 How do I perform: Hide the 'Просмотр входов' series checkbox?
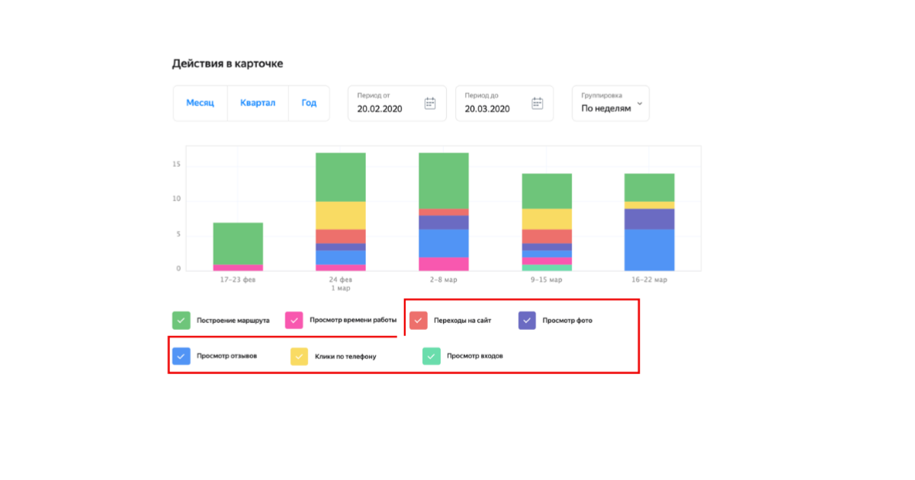[x=432, y=356]
